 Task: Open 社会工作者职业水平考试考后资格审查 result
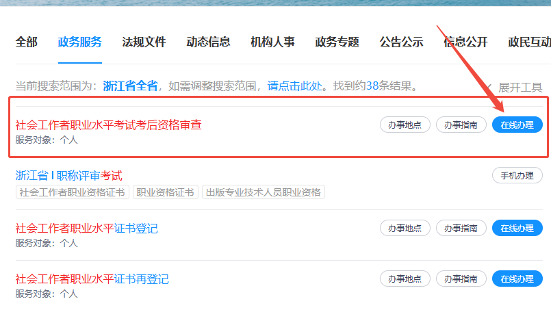tap(109, 125)
